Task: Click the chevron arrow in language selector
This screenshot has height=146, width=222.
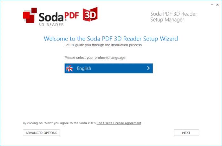Action: click(148, 68)
